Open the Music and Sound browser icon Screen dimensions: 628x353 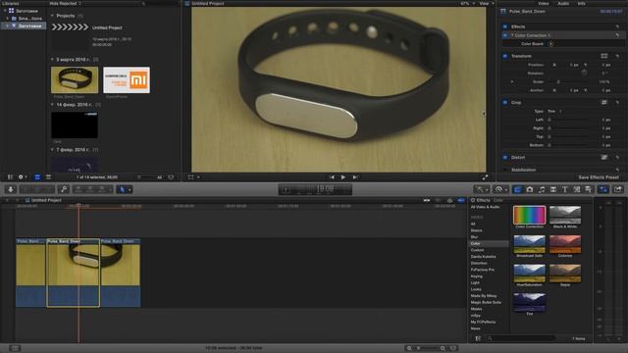[542, 189]
